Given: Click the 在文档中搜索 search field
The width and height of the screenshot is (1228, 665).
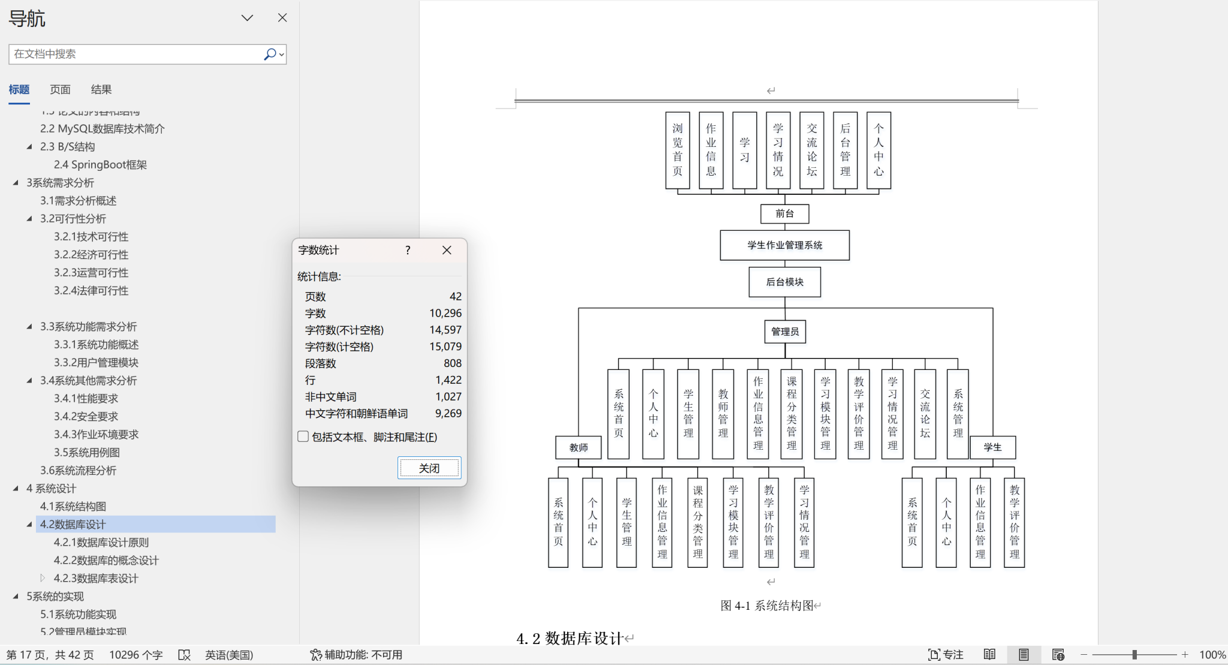Looking at the screenshot, I should [135, 54].
